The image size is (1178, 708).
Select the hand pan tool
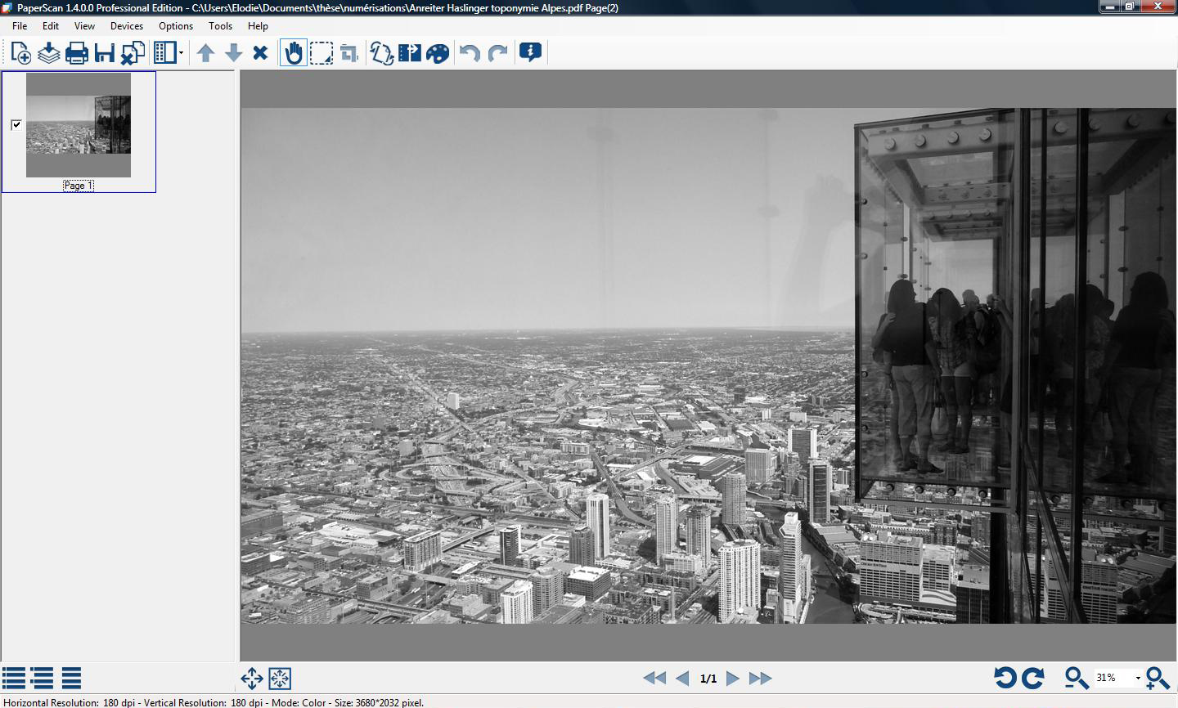click(x=293, y=53)
